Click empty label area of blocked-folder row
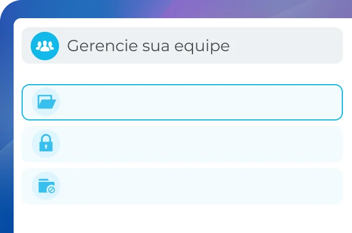 coord(199,186)
